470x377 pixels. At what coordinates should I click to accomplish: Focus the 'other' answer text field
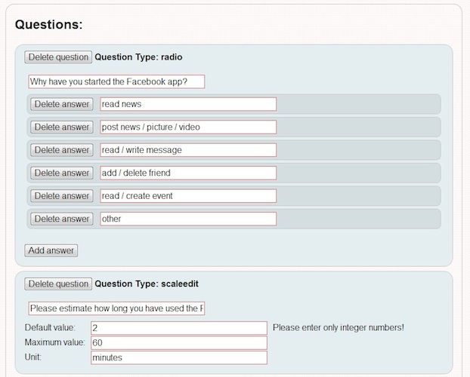[188, 219]
